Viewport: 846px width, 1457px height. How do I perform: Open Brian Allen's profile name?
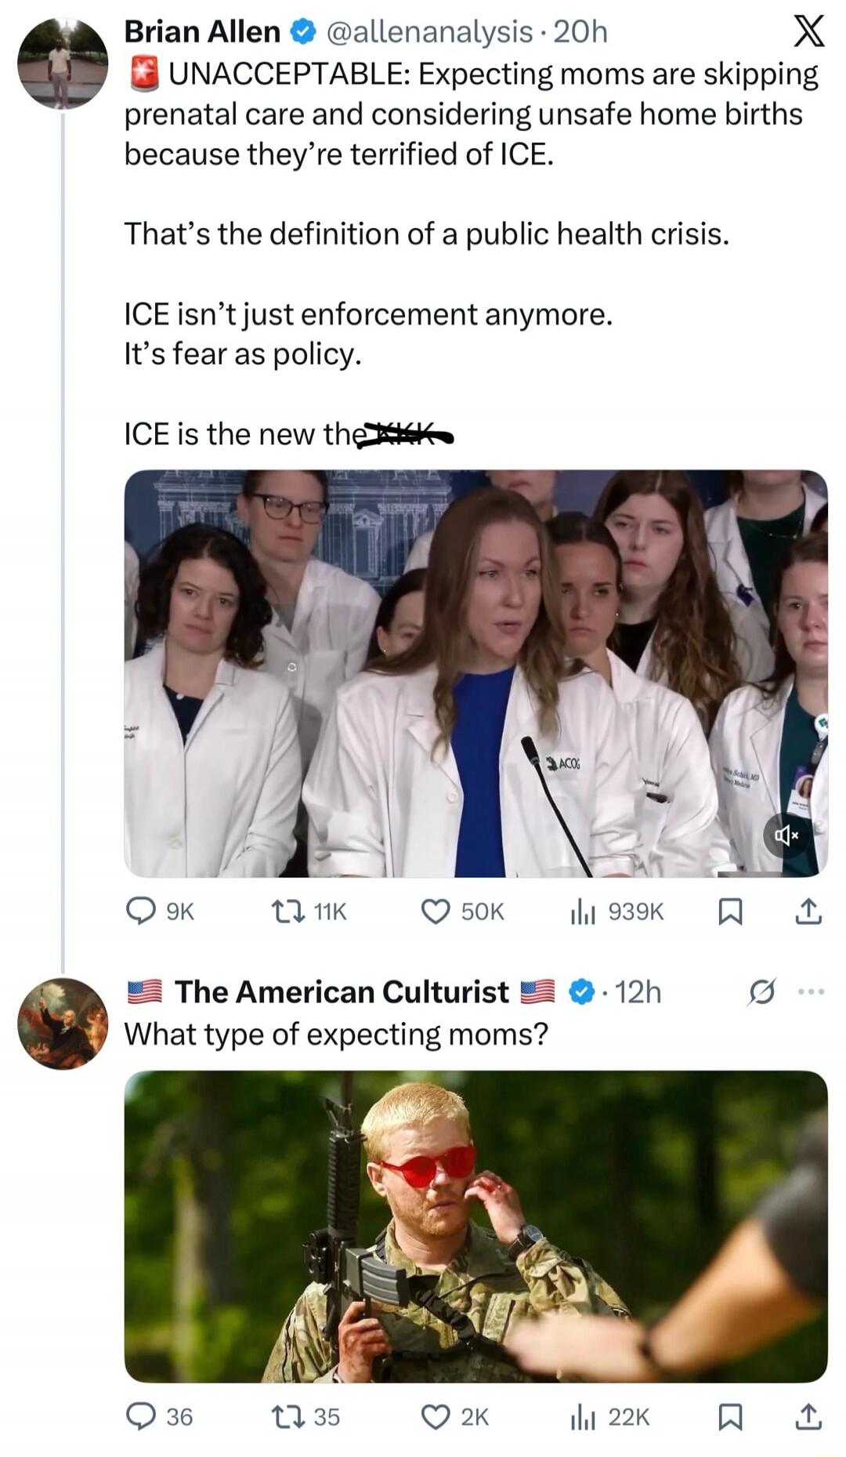point(202,31)
